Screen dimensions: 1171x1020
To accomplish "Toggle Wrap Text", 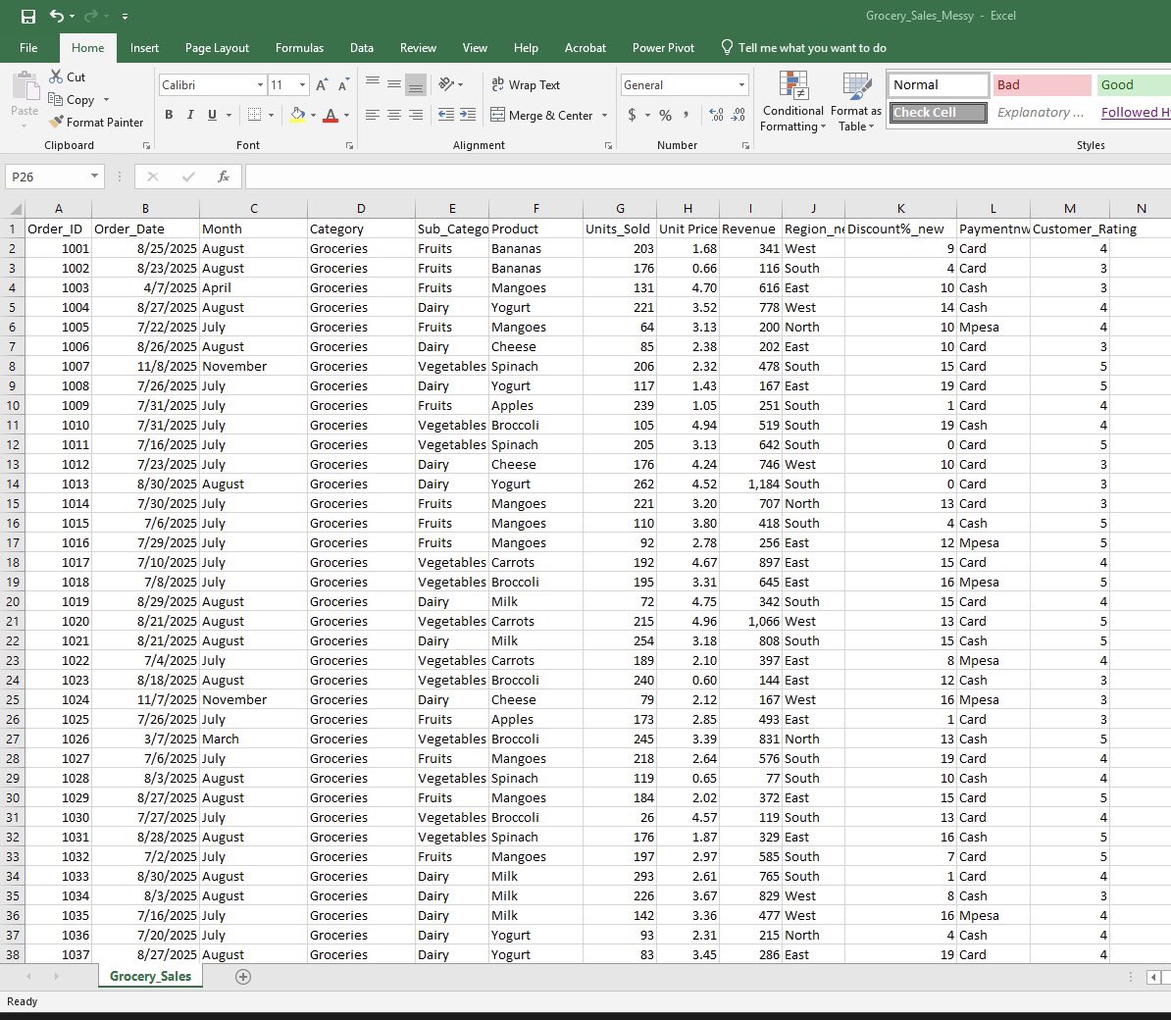I will tap(526, 85).
